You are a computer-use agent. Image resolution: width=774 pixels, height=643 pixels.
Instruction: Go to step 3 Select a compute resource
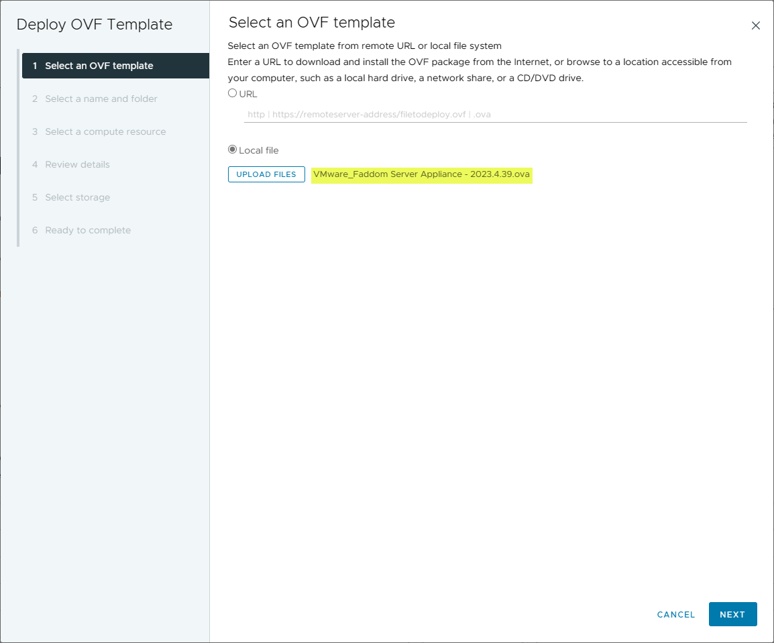(x=105, y=131)
